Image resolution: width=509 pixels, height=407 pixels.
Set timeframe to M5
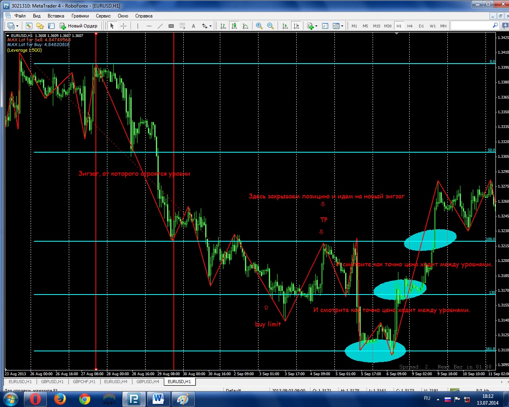click(365, 26)
